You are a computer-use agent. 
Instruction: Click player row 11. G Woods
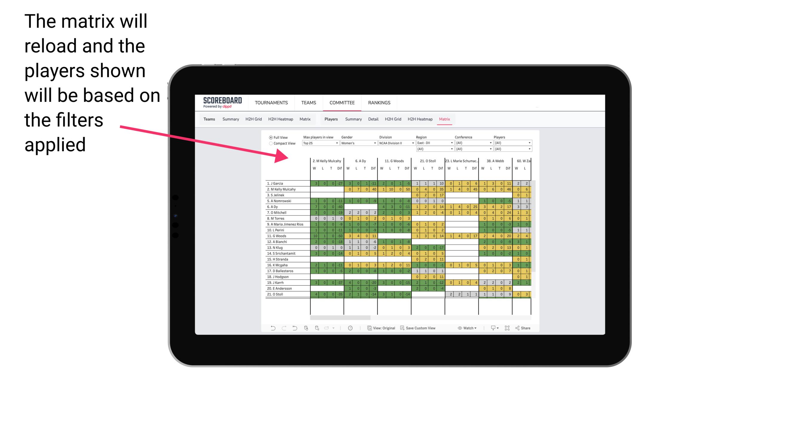(x=285, y=236)
